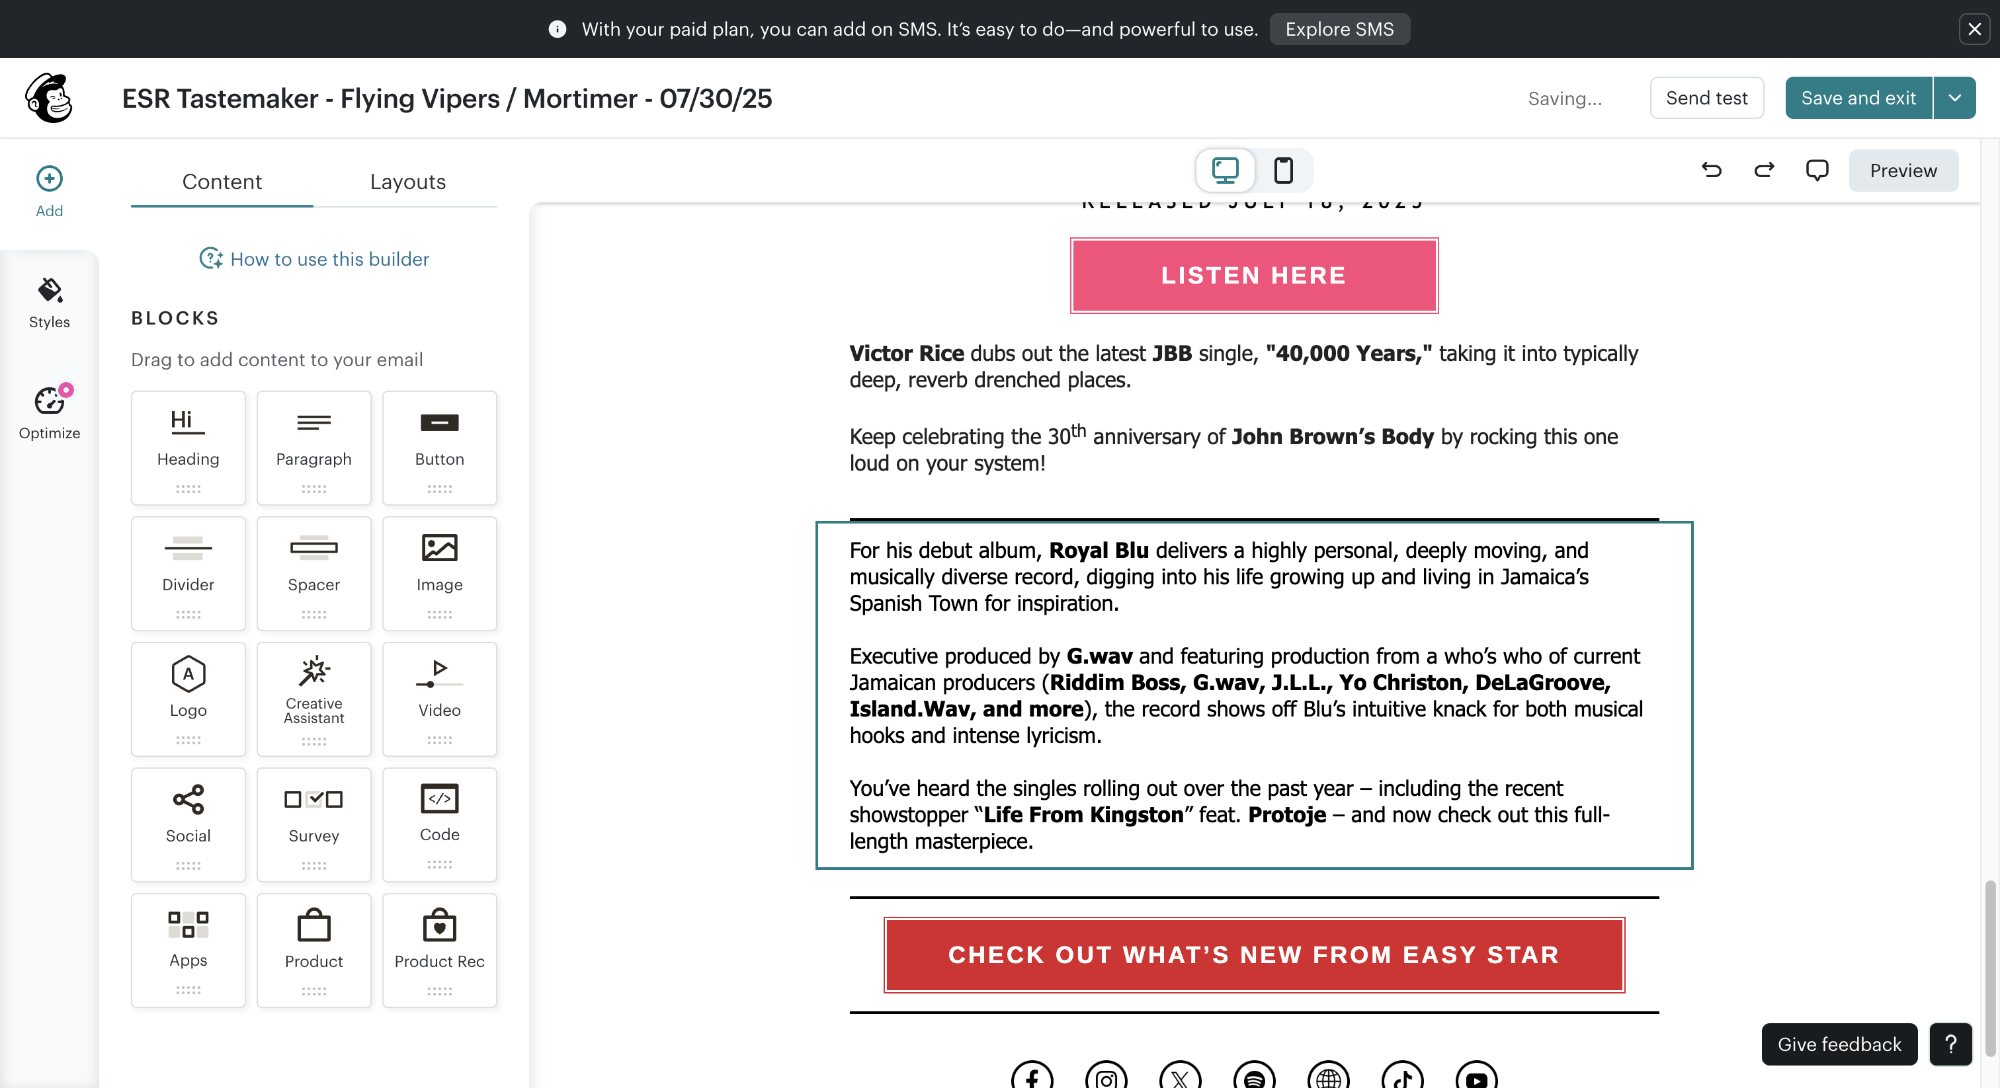Select the Social block
Viewport: 2000px width, 1088px height.
point(188,825)
